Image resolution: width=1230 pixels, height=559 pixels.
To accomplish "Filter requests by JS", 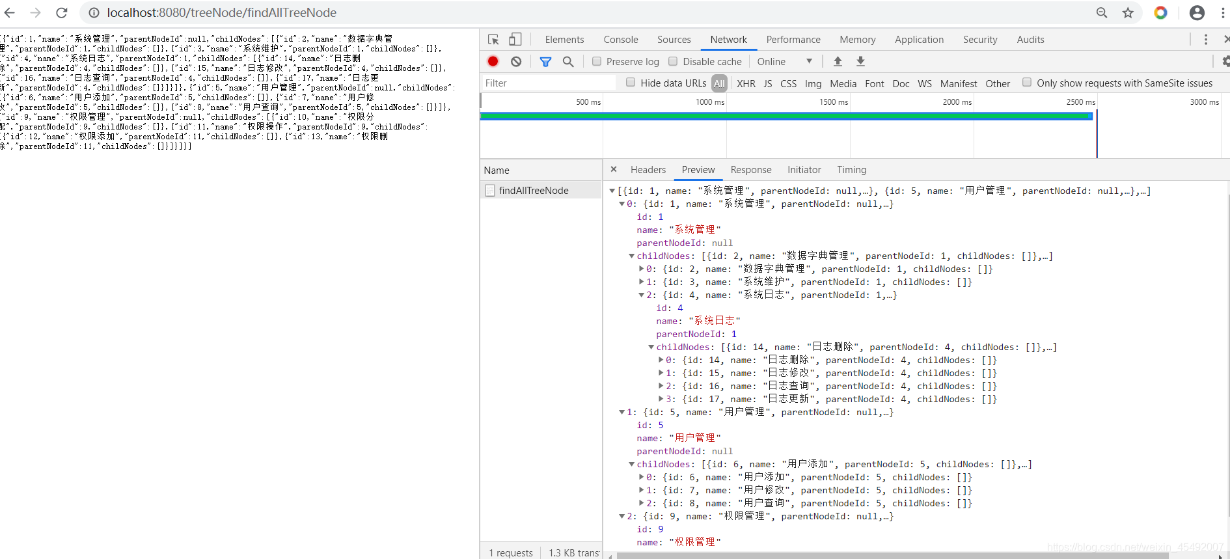I will pos(768,83).
